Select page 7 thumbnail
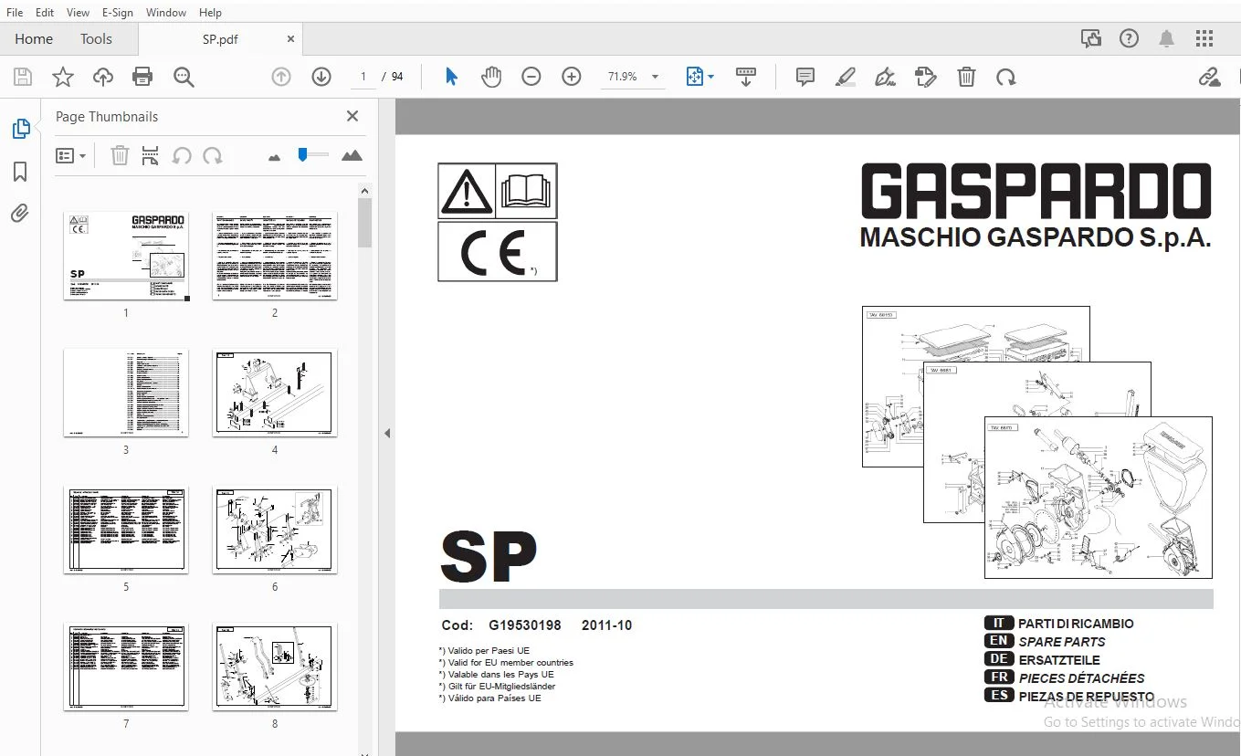Viewport: 1241px width, 756px height. coord(126,667)
